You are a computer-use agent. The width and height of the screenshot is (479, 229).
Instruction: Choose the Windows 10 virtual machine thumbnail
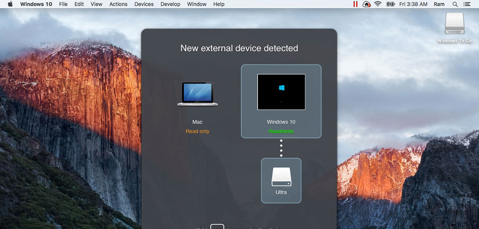point(281,92)
